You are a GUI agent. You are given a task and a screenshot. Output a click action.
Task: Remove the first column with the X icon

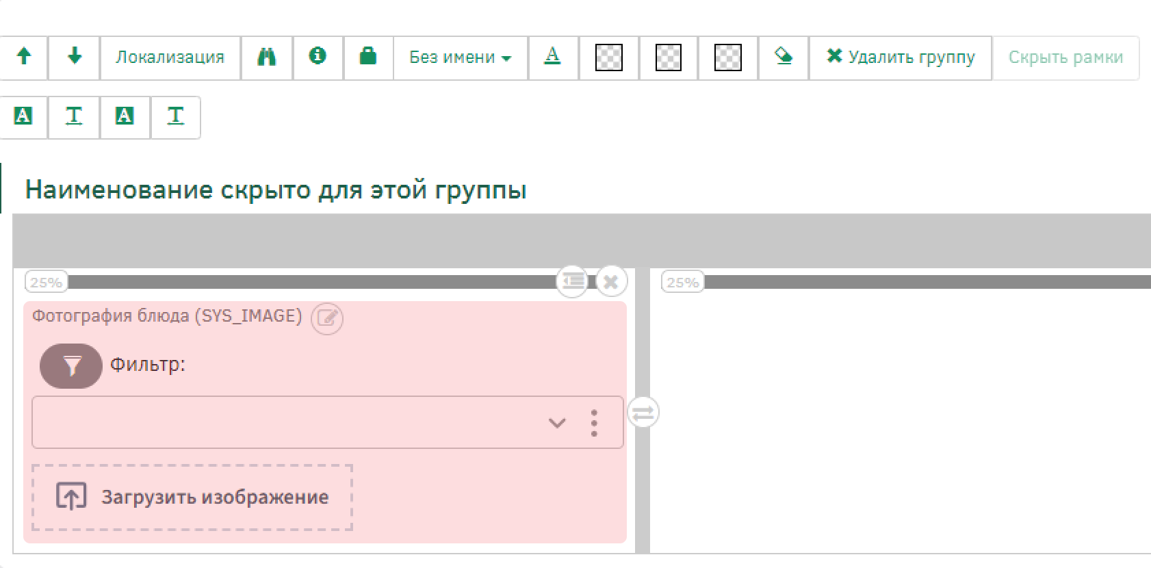pyautogui.click(x=611, y=281)
